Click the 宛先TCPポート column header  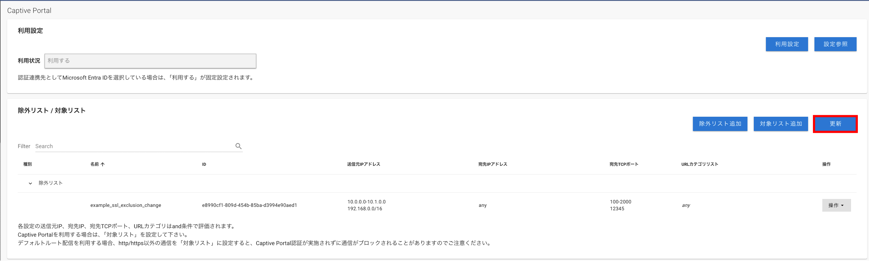pyautogui.click(x=624, y=164)
